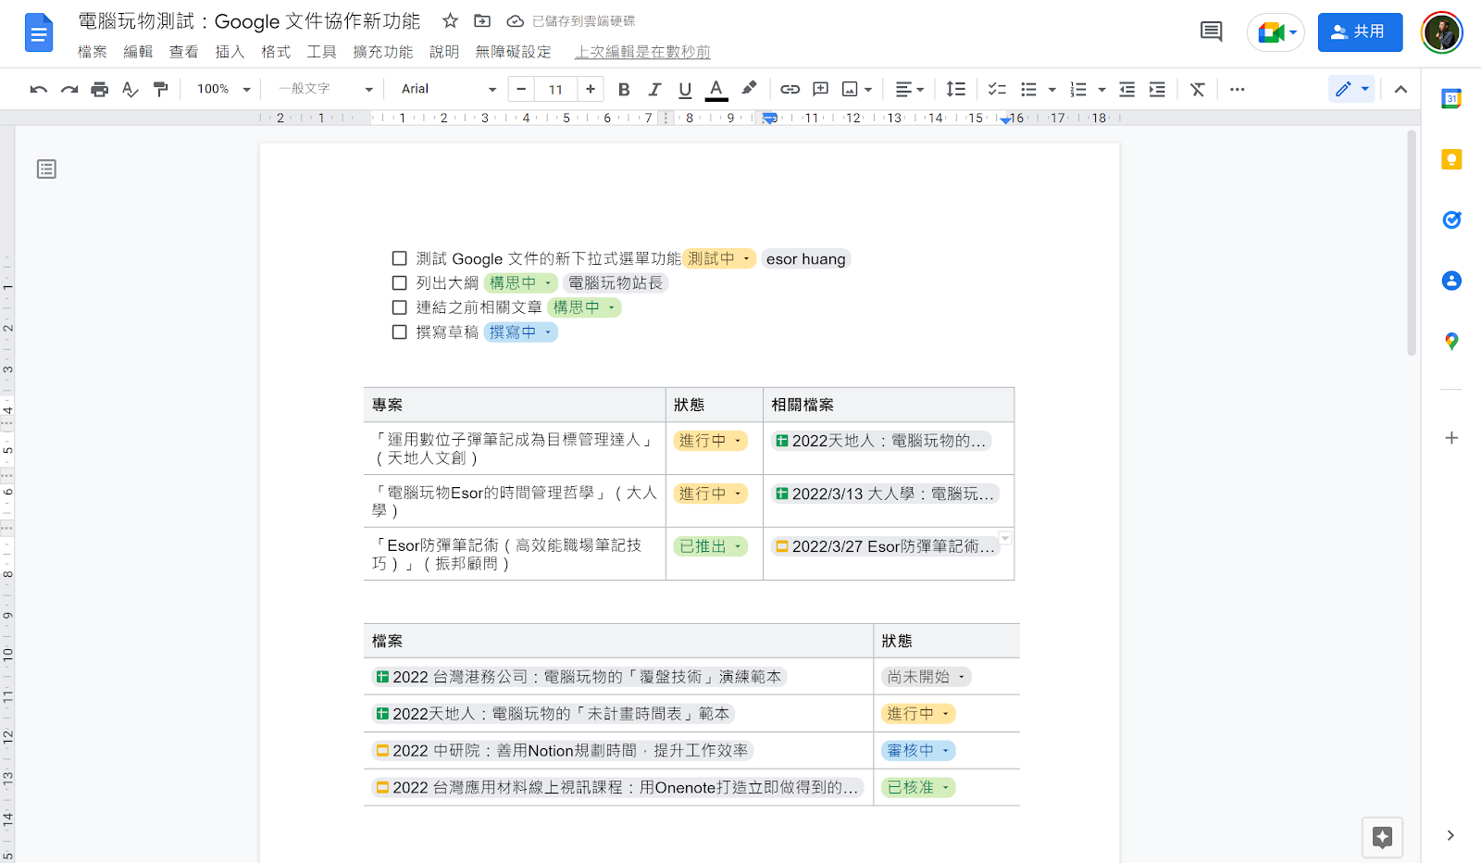
Task: Open the 已推出 status dropdown in table
Action: [710, 546]
